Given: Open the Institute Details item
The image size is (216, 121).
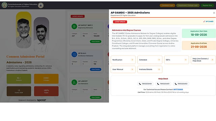Looking at the screenshot, I should coord(150,69).
